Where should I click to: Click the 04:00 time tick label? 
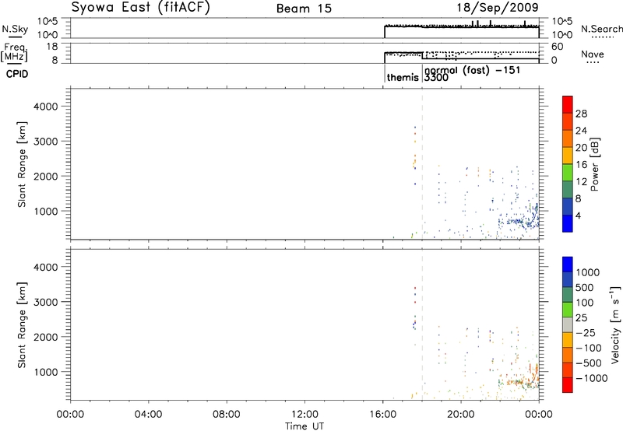(148, 415)
